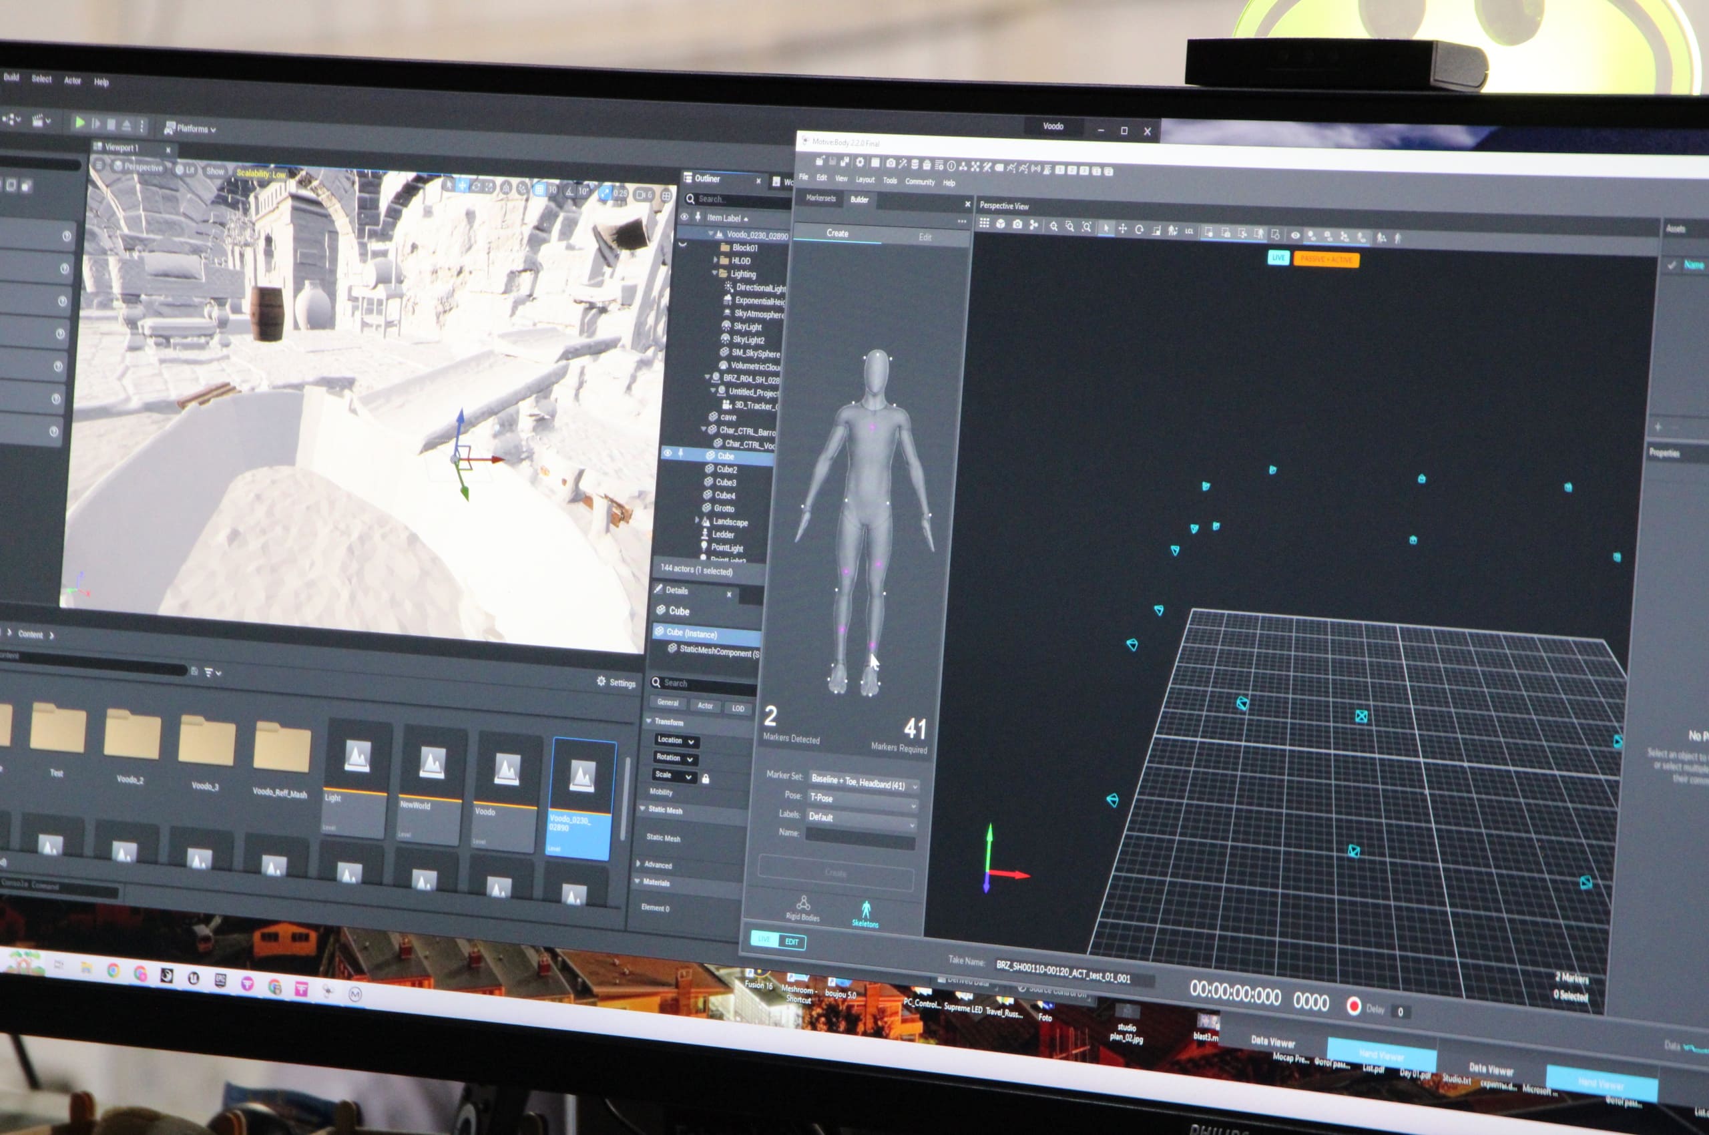Select the pointer Select tool in Perspective View
This screenshot has width=1709, height=1135.
pyautogui.click(x=1106, y=228)
